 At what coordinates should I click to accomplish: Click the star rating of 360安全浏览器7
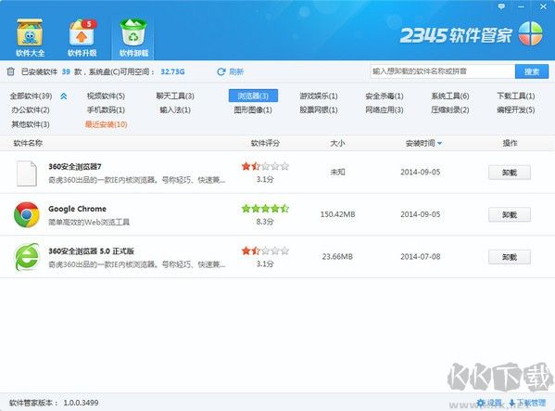click(x=265, y=166)
